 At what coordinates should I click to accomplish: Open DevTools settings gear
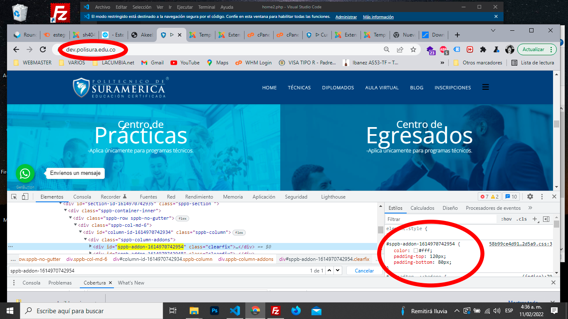click(530, 197)
